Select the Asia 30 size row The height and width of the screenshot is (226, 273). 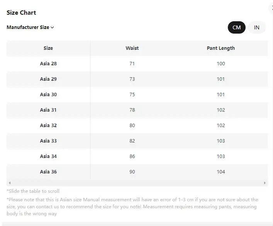pos(48,95)
